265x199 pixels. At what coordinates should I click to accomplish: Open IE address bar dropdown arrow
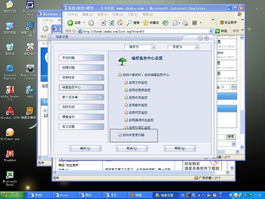[x=211, y=31]
